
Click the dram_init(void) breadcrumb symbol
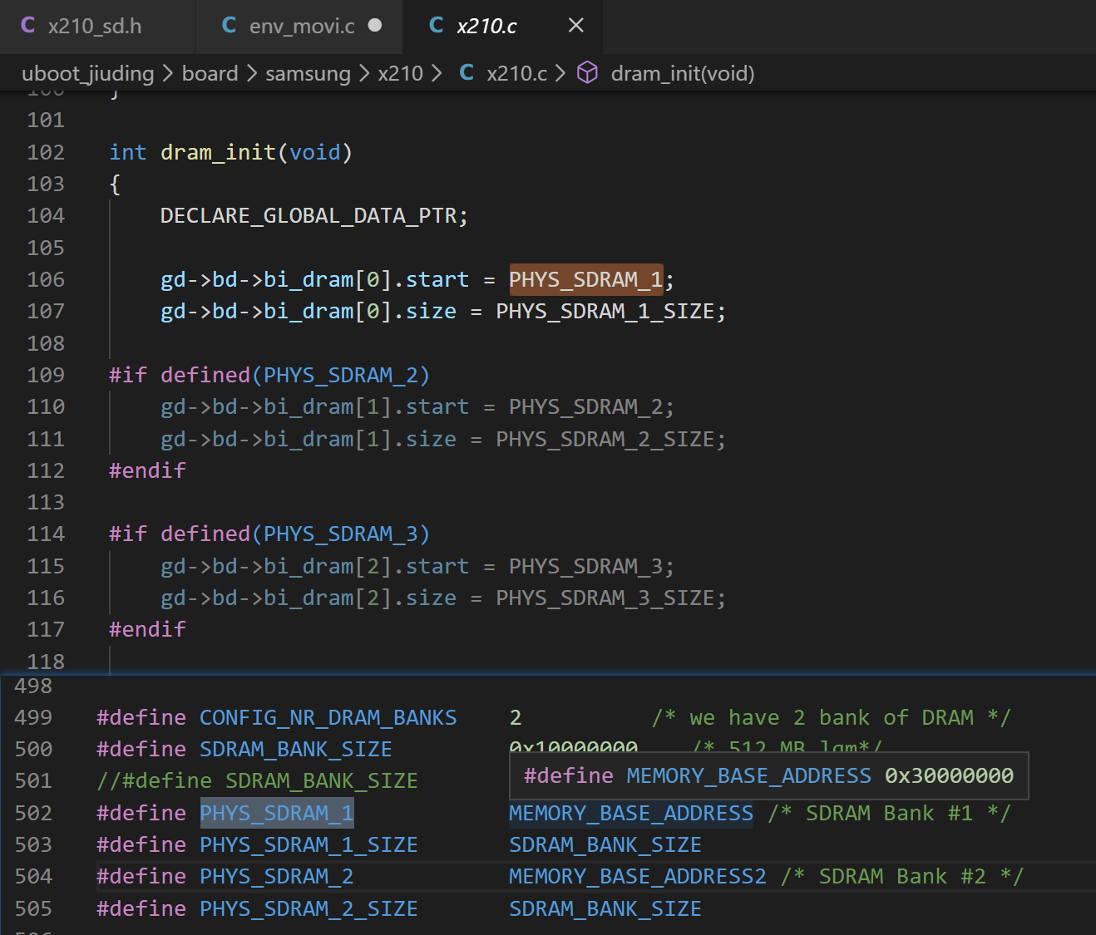[x=683, y=73]
